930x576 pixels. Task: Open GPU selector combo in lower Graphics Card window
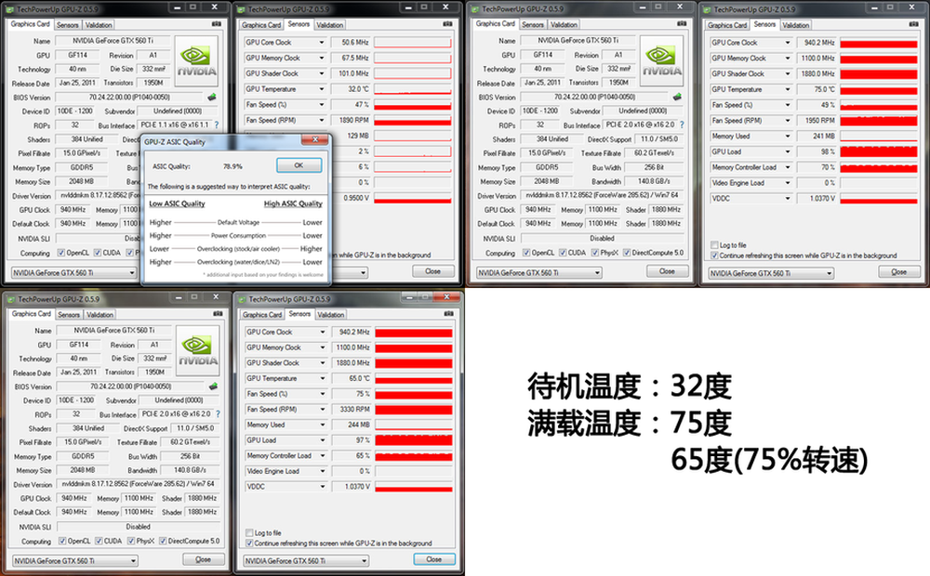tap(74, 560)
